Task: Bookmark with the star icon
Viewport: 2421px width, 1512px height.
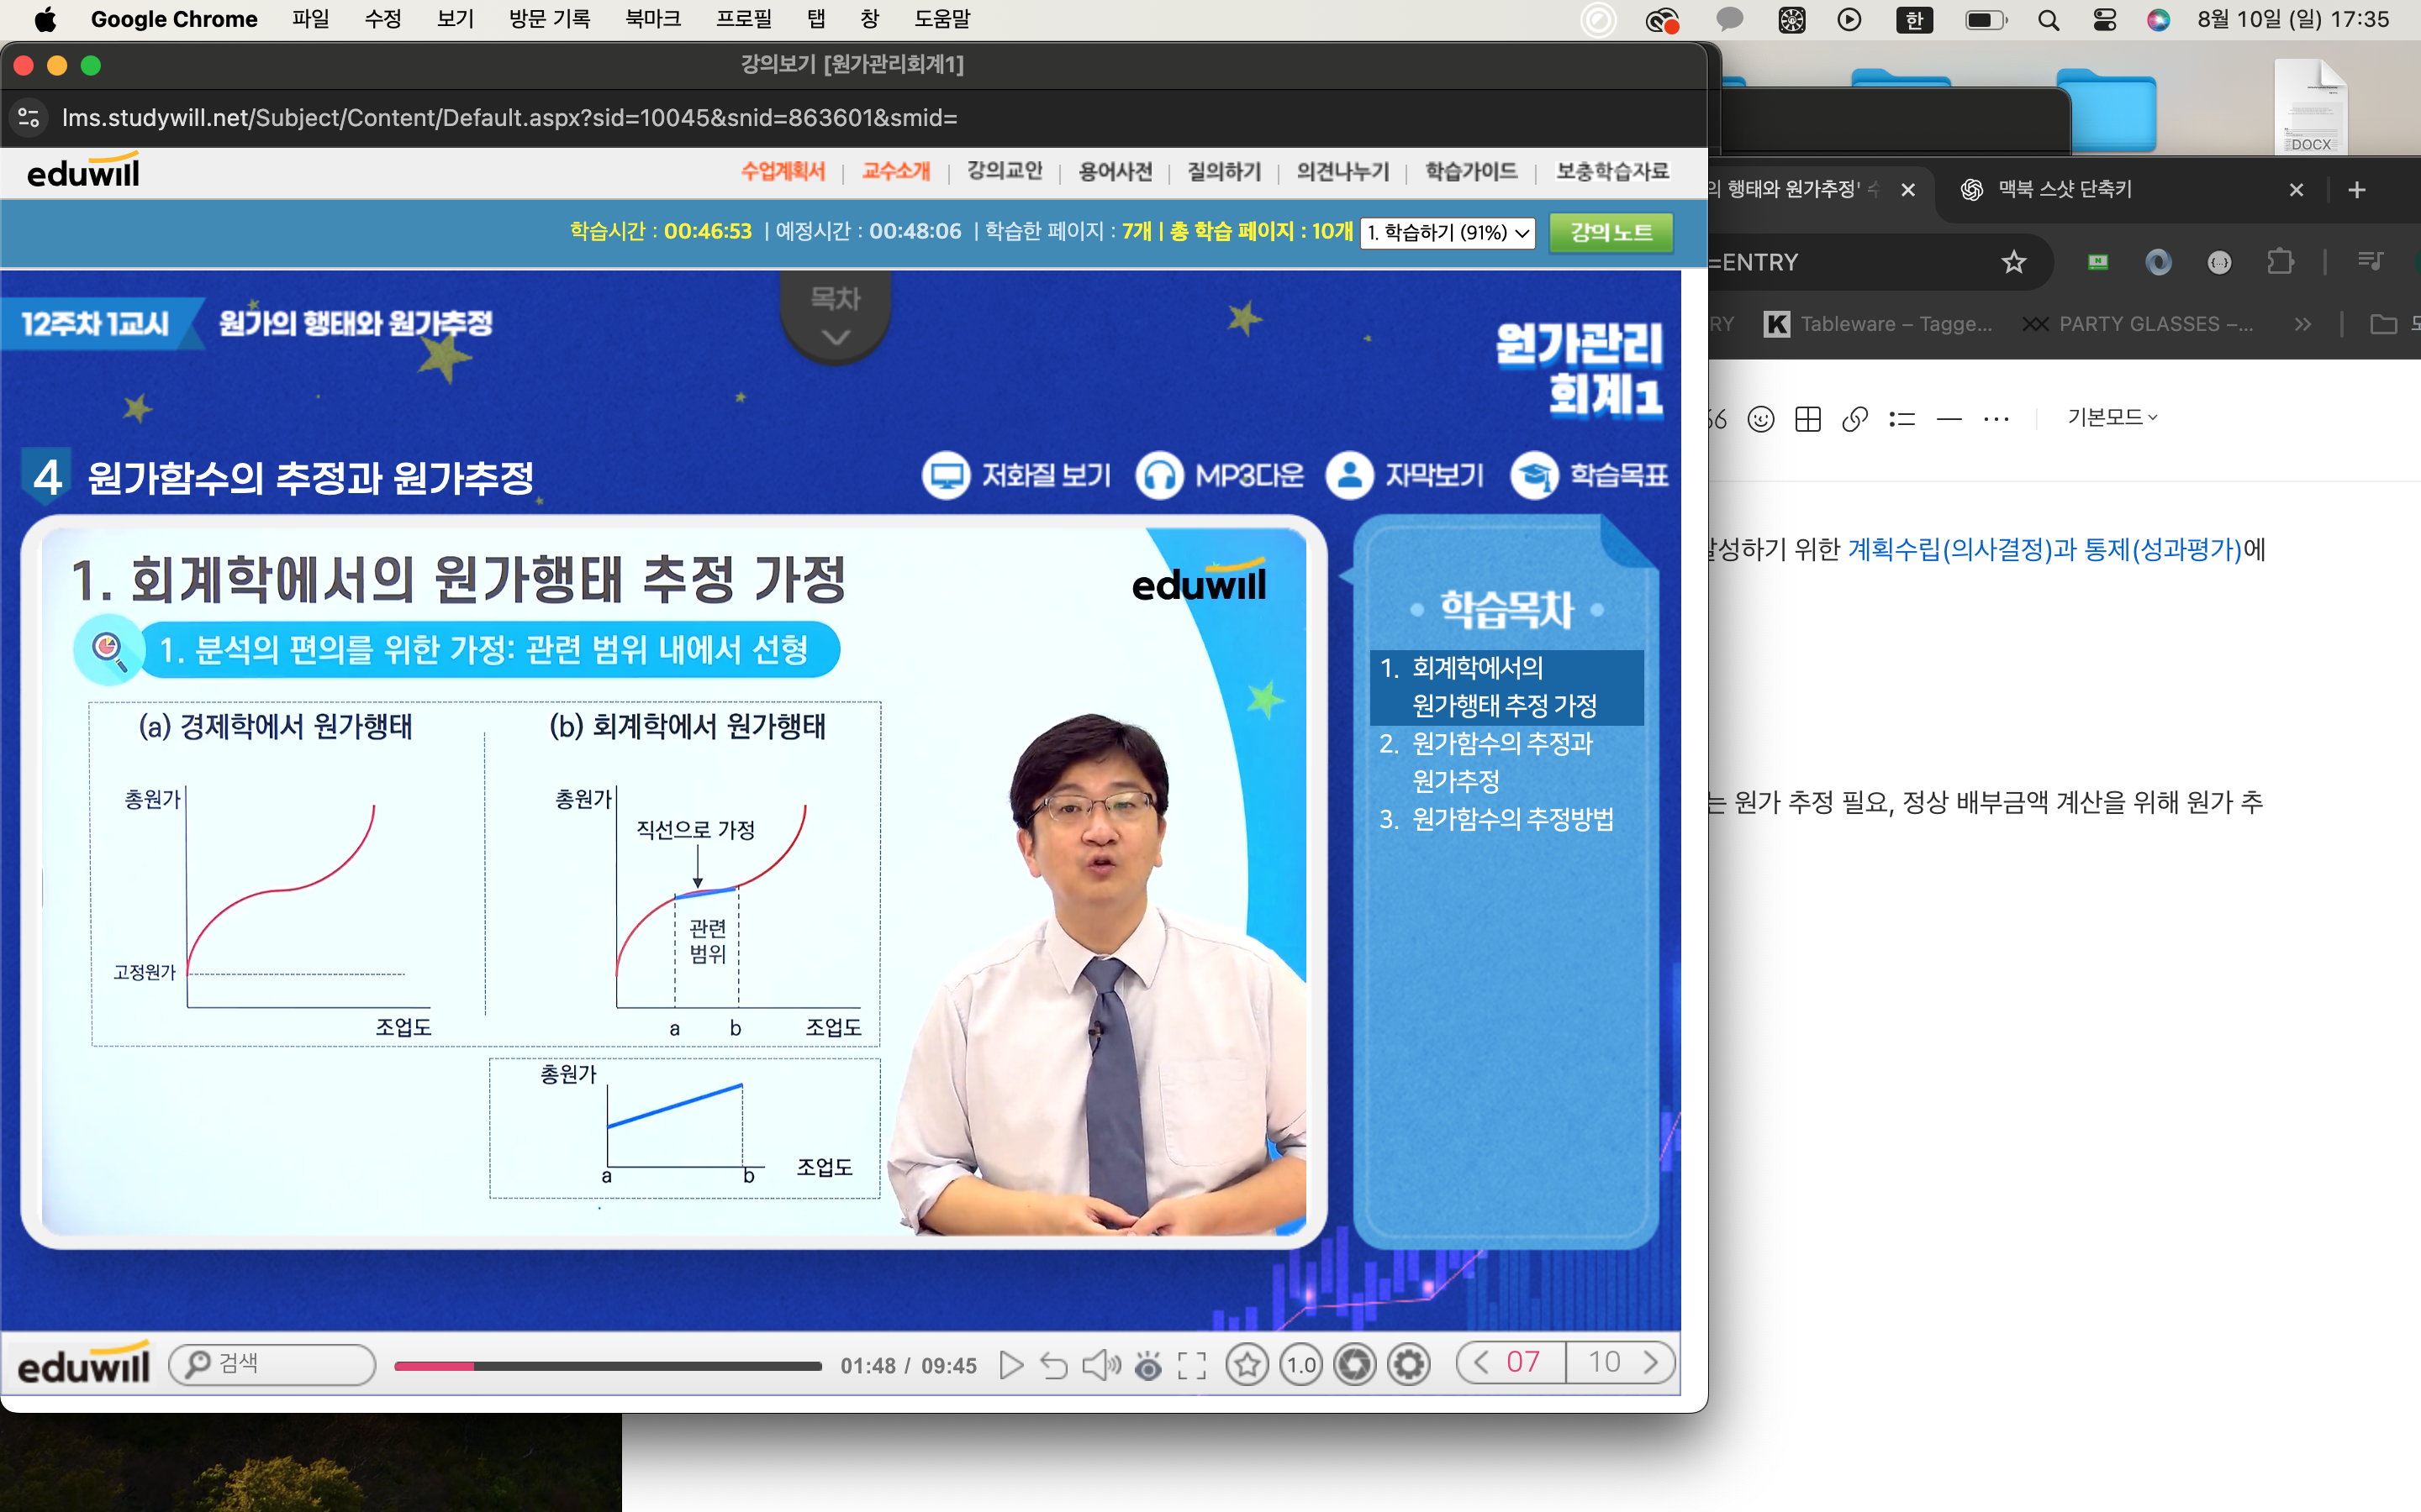Action: point(1247,1365)
